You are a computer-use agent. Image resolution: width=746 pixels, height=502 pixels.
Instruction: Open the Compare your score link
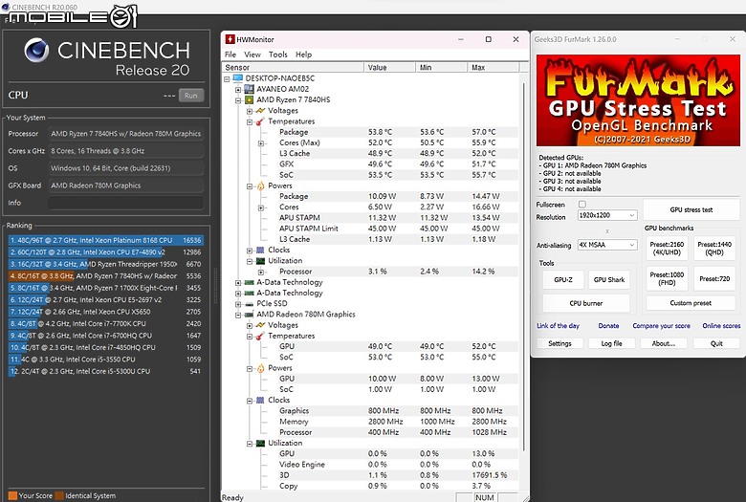pos(661,325)
